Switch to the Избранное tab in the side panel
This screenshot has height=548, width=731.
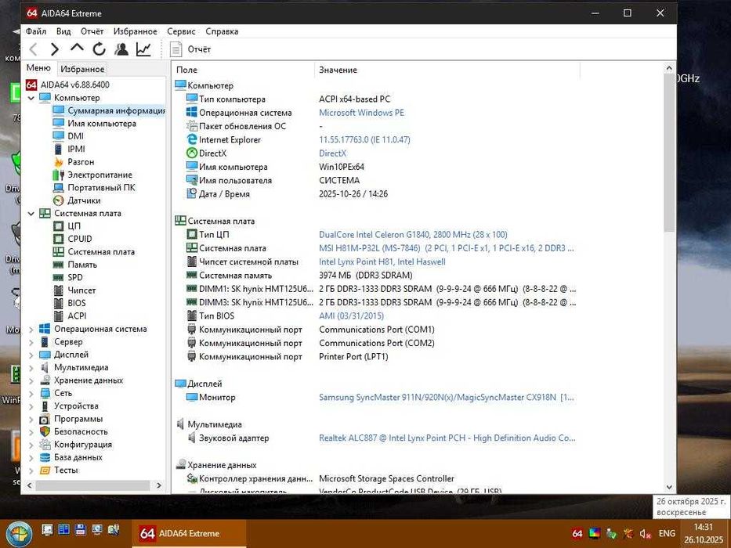82,69
